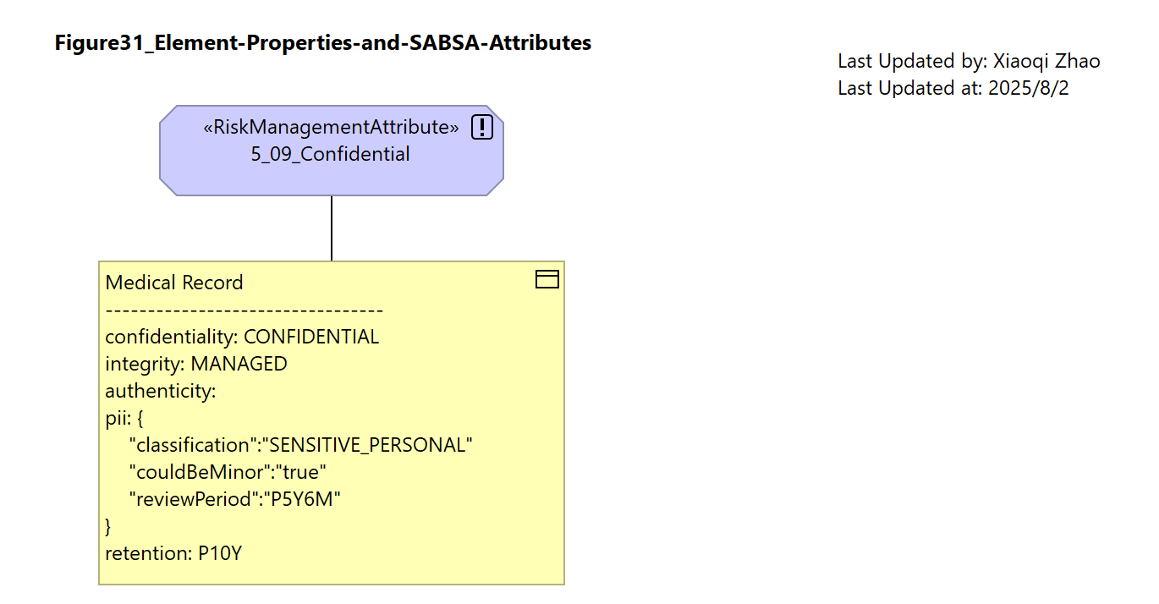Click the exclamation risk icon on attribute
This screenshot has height=604, width=1159.
[x=481, y=128]
